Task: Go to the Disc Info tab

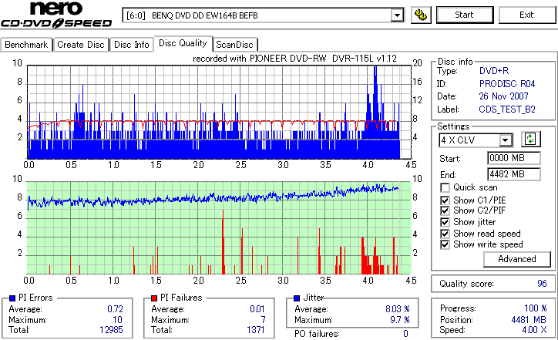Action: 132,45
